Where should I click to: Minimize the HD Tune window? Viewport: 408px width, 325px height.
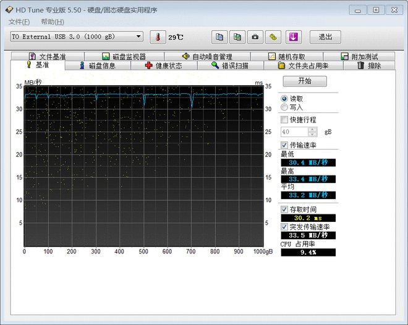pyautogui.click(x=358, y=10)
